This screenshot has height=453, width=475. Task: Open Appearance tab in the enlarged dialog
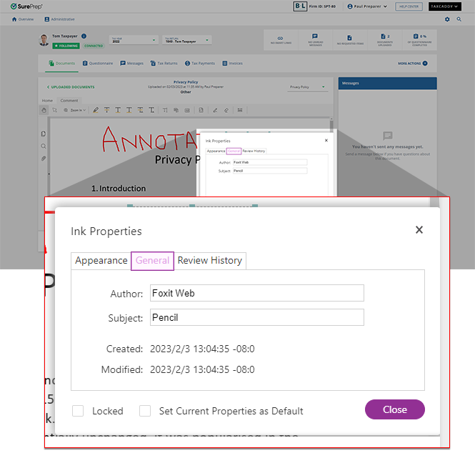coord(101,261)
